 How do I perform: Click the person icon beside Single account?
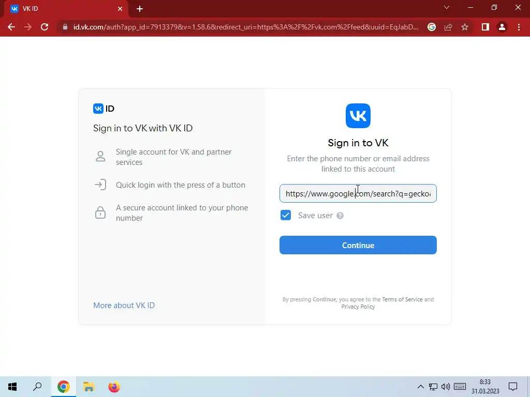tap(100, 156)
